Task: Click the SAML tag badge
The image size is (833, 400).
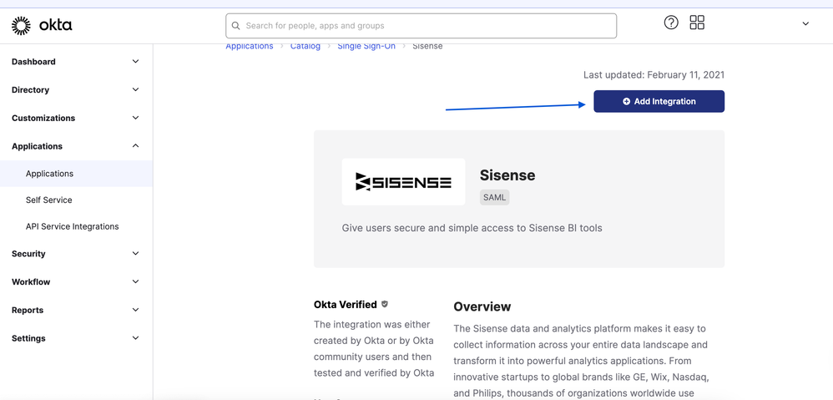Action: (494, 197)
